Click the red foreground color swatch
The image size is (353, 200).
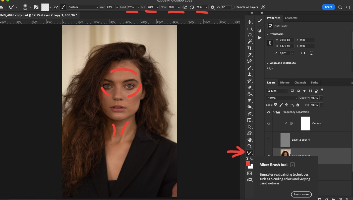point(248,164)
